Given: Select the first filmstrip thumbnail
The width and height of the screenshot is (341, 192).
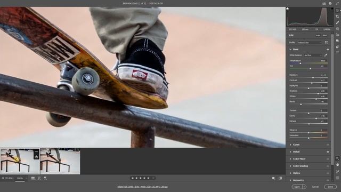Looking at the screenshot, I should [20, 161].
